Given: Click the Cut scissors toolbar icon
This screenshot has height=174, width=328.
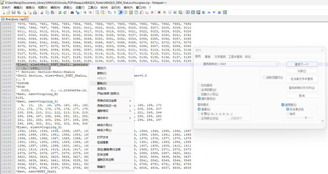Looking at the screenshot, I should tap(42, 12).
